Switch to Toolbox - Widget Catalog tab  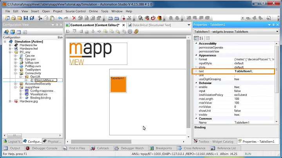[214, 142]
